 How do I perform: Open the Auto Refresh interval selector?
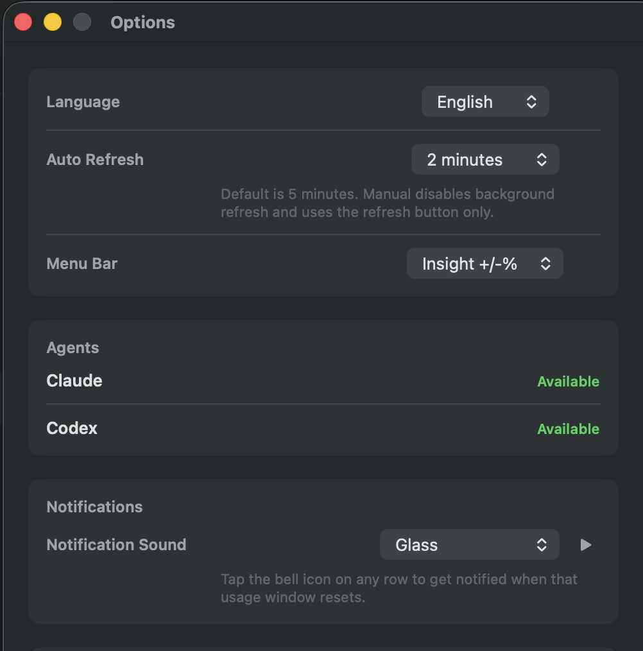(485, 159)
